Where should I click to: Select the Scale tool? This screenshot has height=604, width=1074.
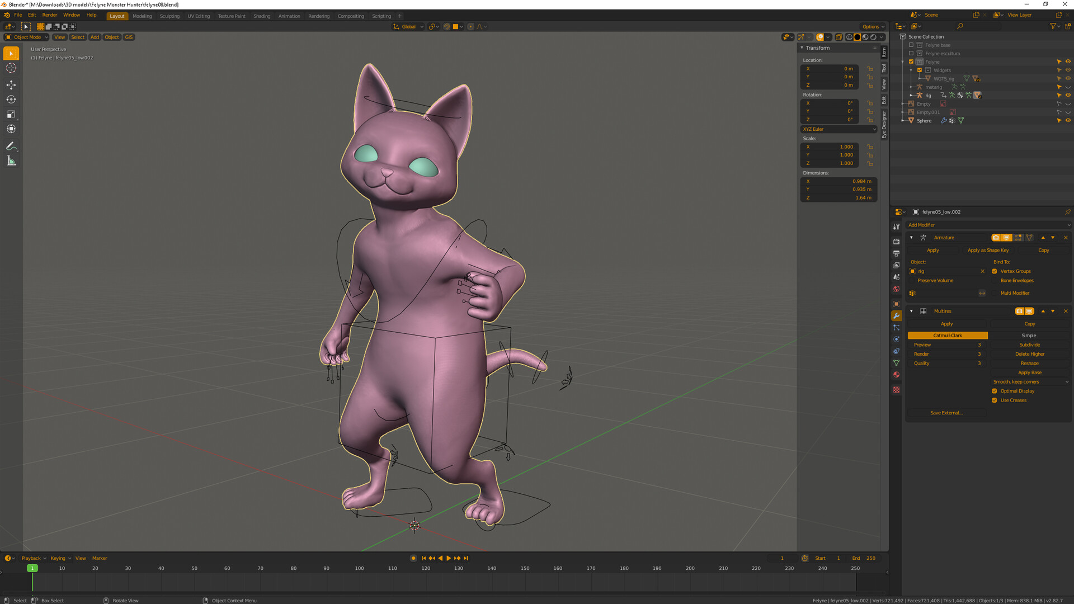11,114
